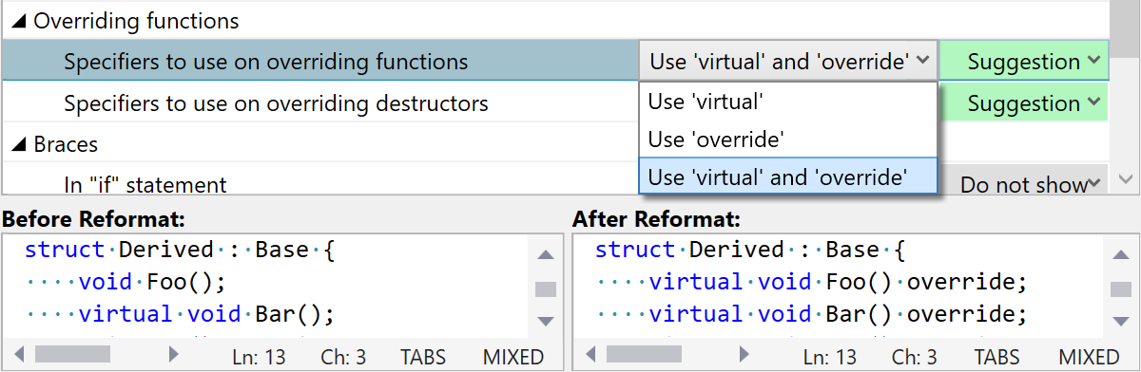Click Before Reformat pane scroll-down arrow
The height and width of the screenshot is (372, 1141).
pyautogui.click(x=546, y=322)
